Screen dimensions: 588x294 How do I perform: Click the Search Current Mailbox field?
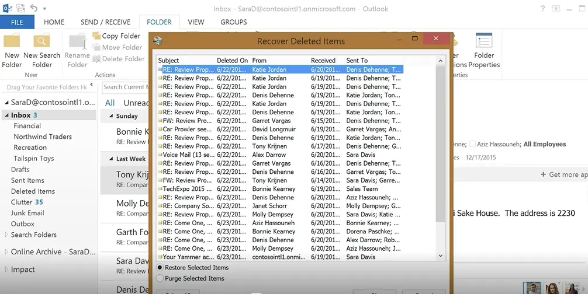click(125, 87)
